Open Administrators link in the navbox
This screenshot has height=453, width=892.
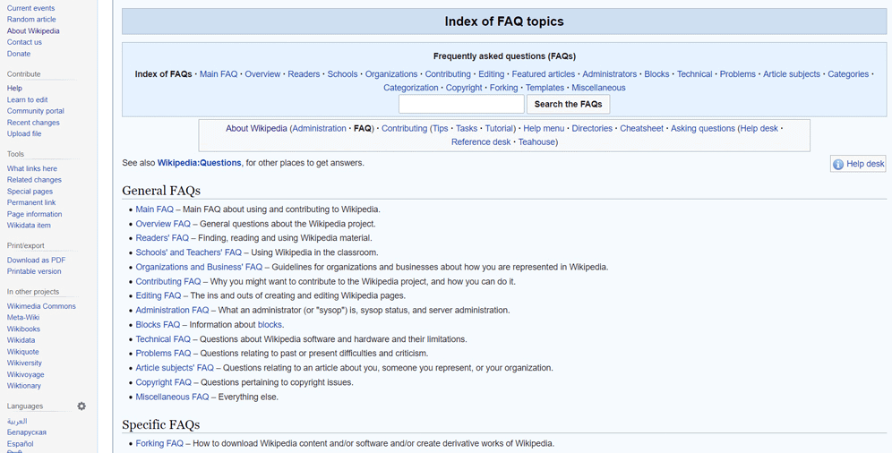pyautogui.click(x=609, y=74)
